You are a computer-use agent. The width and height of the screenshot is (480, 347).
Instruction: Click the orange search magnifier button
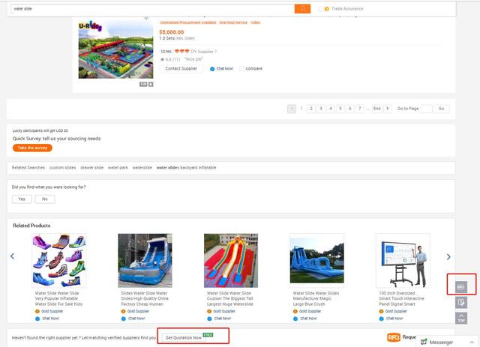coord(302,8)
